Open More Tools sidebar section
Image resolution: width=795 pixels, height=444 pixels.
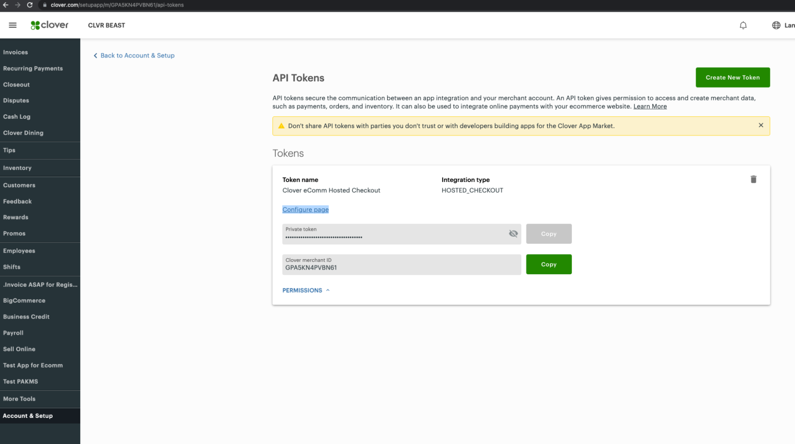point(19,399)
